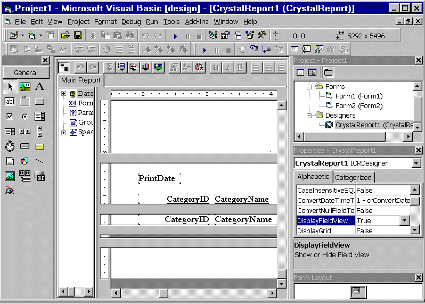Select the TextBox control in toolbox
The height and width of the screenshot is (304, 425).
pyautogui.click(x=10, y=101)
